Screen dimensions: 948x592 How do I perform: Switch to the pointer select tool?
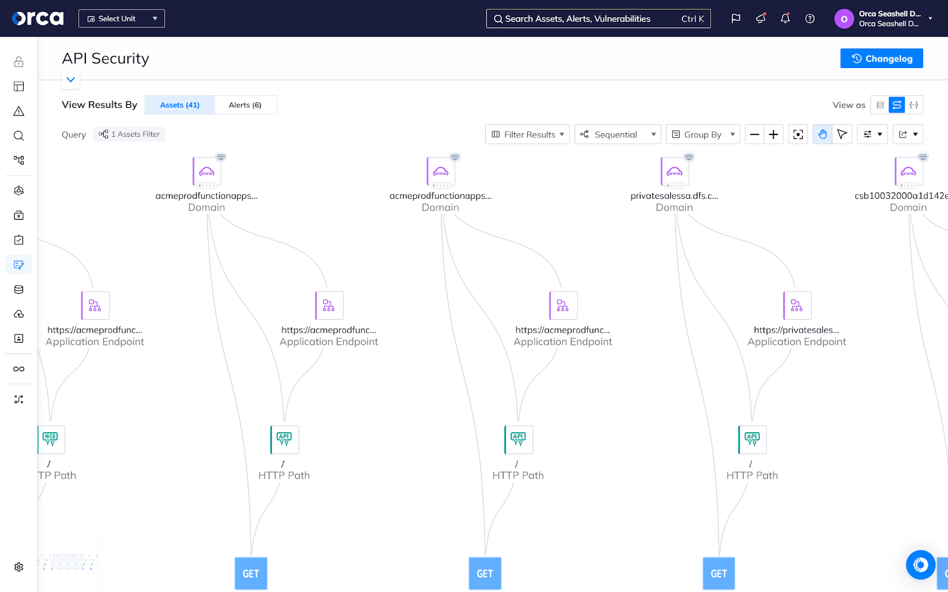click(842, 134)
